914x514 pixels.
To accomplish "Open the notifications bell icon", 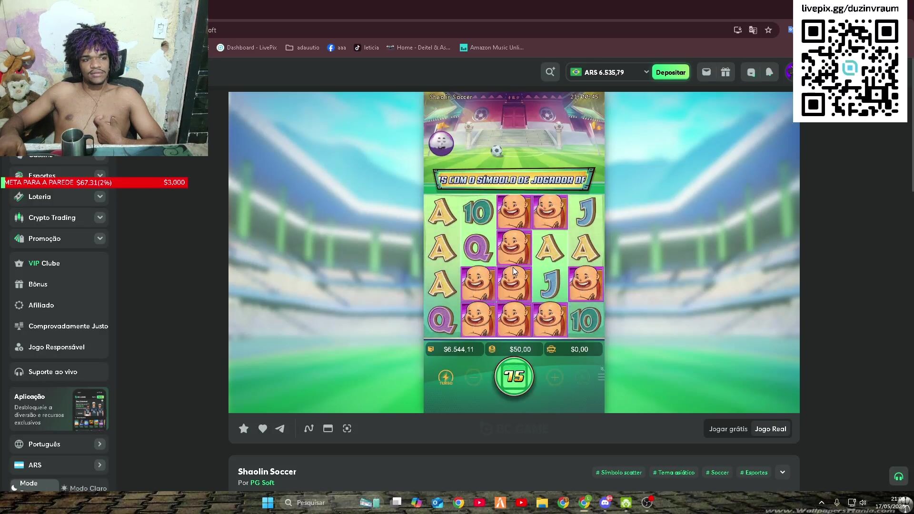I will (x=769, y=72).
